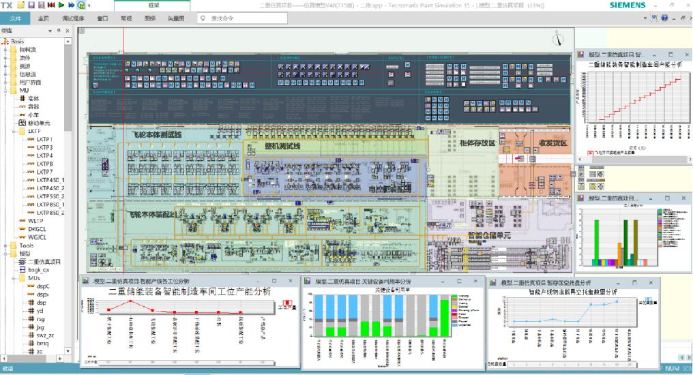Open the bxgk_cx method object
This screenshot has width=693, height=375.
tap(38, 270)
